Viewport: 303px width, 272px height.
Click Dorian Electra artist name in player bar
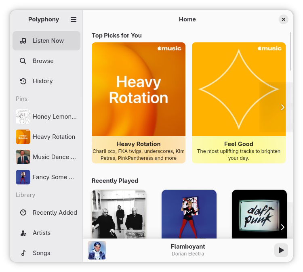pos(188,254)
